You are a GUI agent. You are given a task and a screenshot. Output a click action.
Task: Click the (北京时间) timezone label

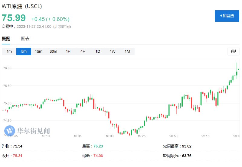62,27
